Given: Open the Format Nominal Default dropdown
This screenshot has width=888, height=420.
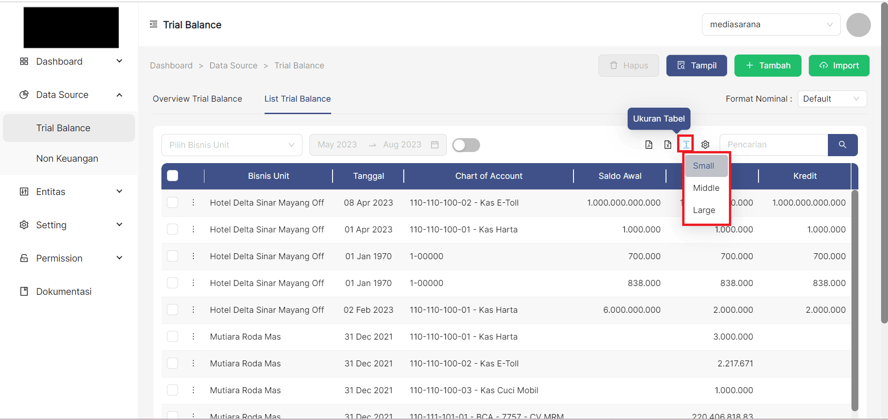Looking at the screenshot, I should (x=832, y=99).
